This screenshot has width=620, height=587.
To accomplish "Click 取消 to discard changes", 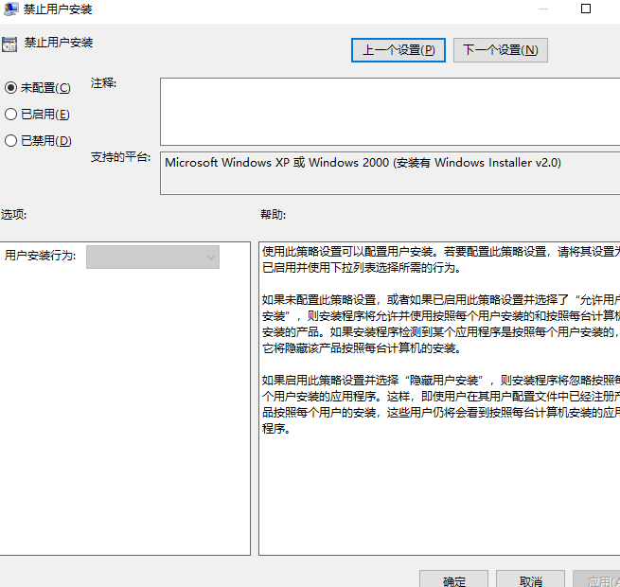I will pos(531,579).
